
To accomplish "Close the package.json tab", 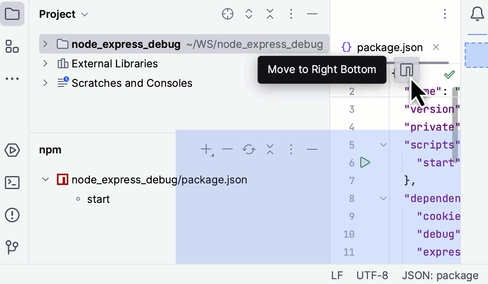I will coord(436,47).
